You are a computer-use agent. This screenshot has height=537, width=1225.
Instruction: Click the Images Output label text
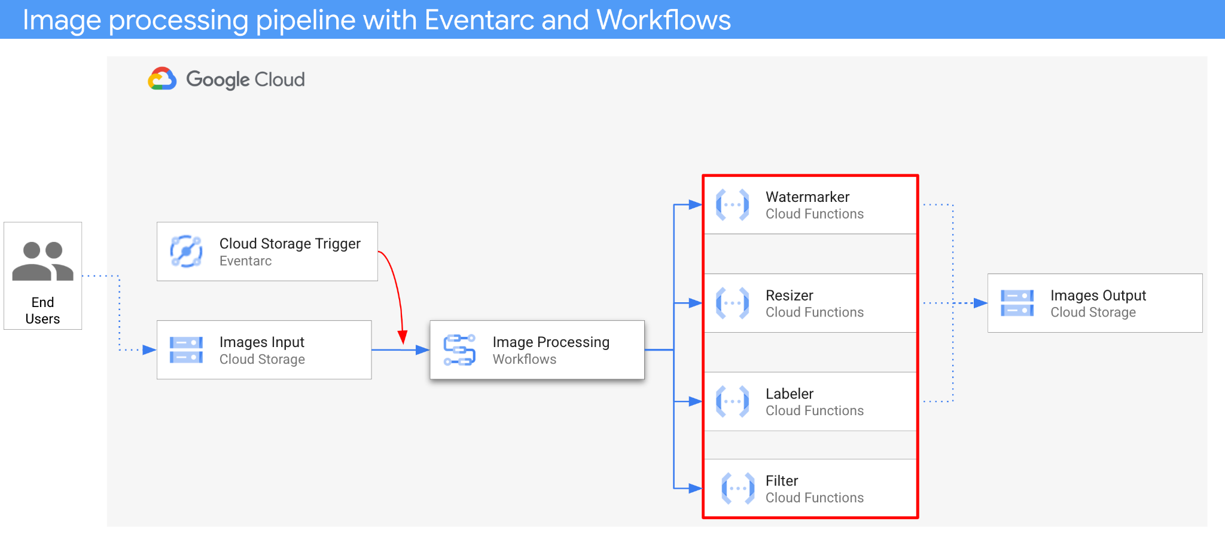(x=1098, y=296)
